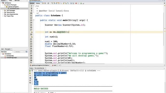The height and width of the screenshot is (93, 166).
Task: Click the Uncomment icon at toolbar end
Action: (x=83, y=3)
